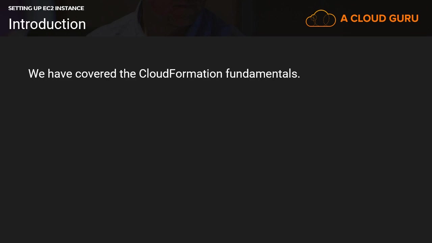
Task: Click the word 'have' in the sentence
Action: [60, 74]
